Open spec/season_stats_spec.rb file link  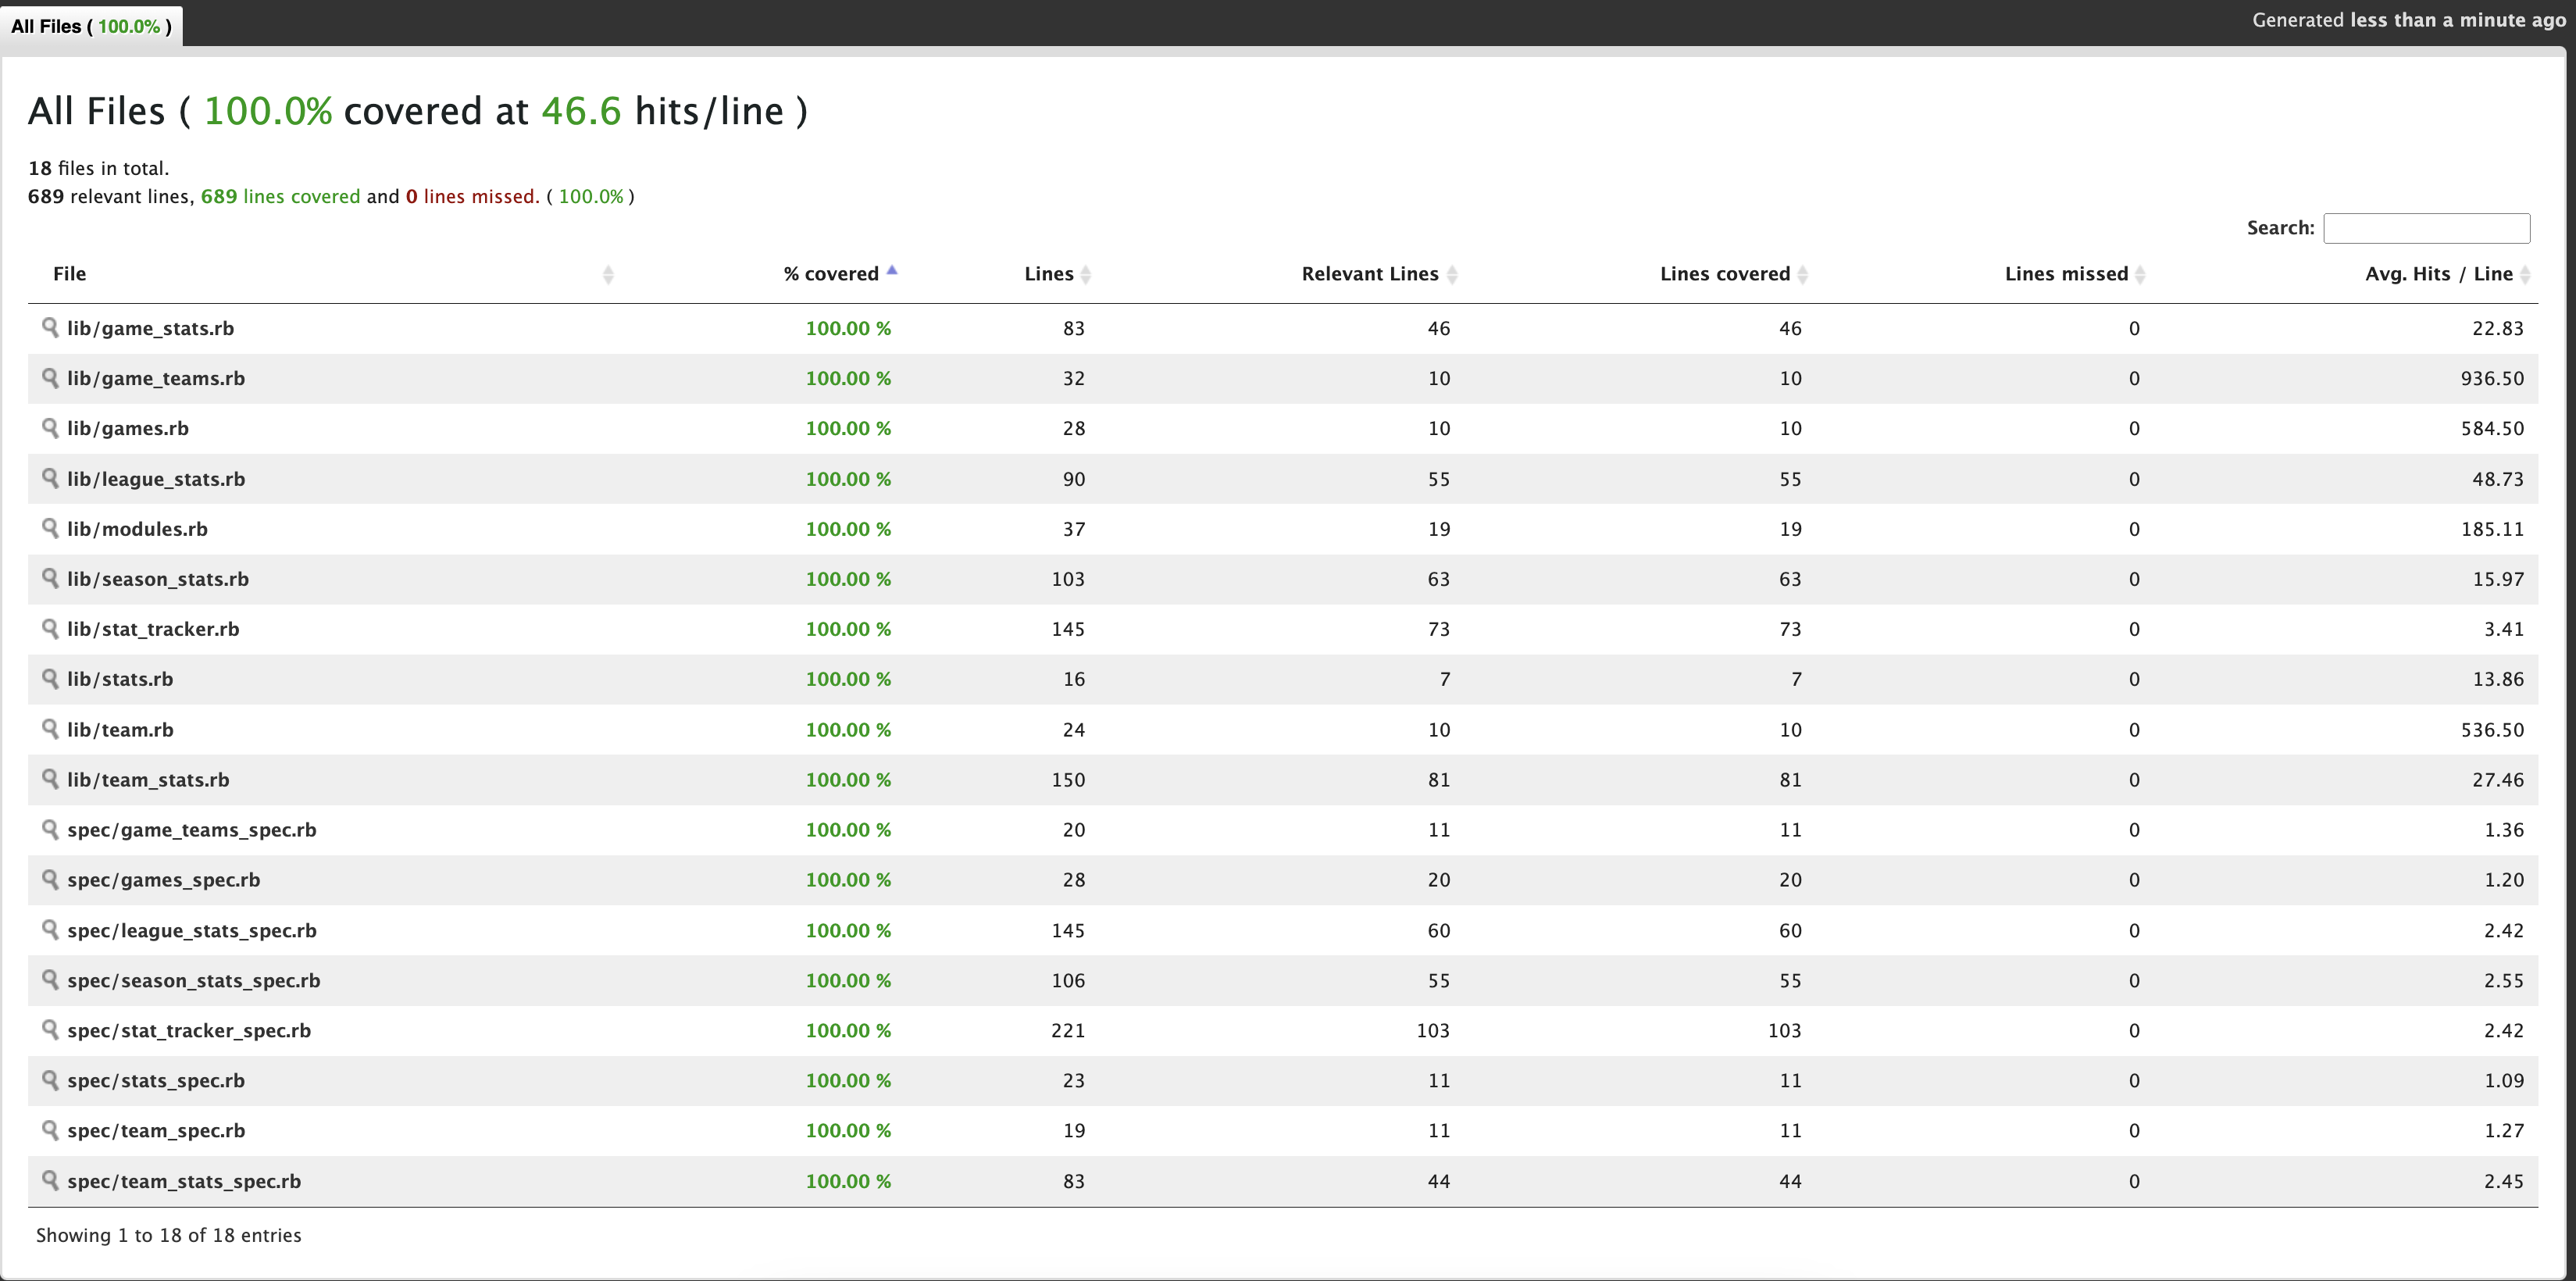point(194,981)
